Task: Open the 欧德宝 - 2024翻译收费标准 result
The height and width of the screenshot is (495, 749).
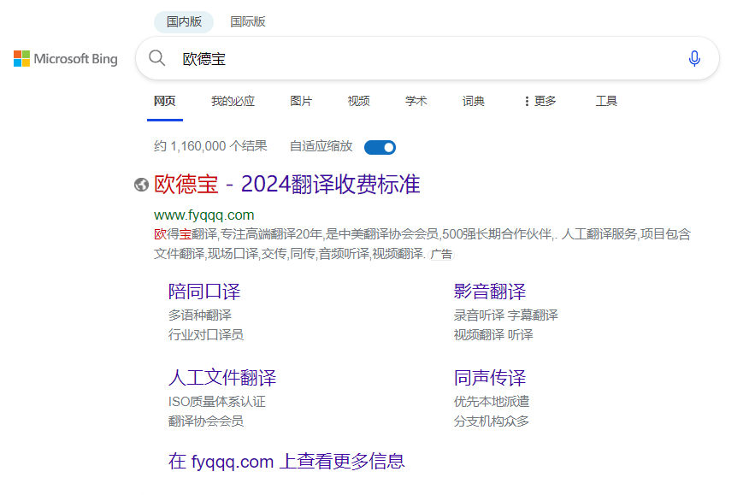Action: click(287, 185)
